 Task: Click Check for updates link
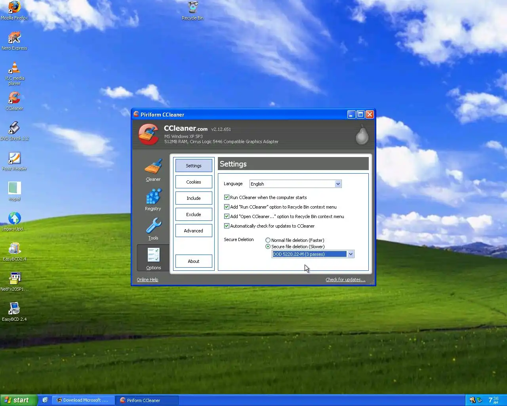point(345,280)
